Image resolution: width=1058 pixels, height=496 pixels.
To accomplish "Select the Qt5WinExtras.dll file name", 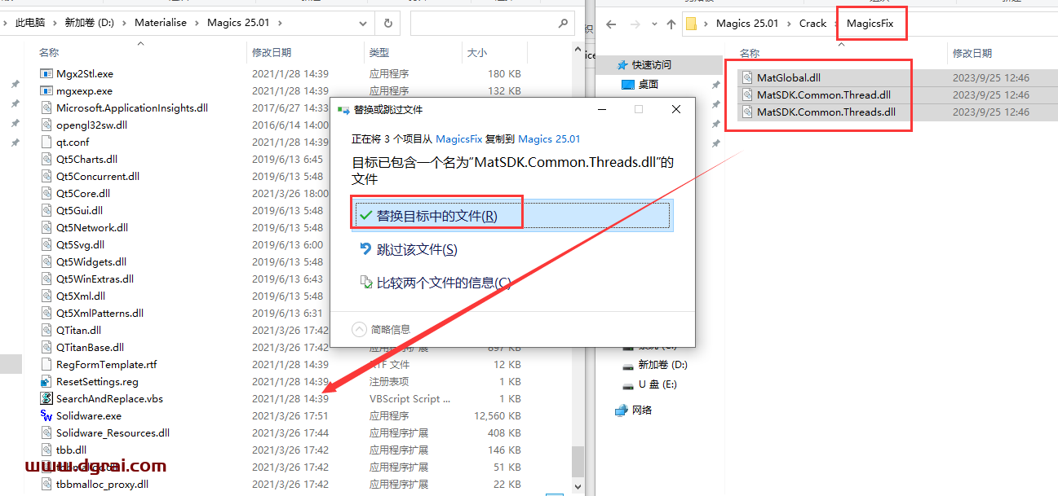I will click(95, 279).
